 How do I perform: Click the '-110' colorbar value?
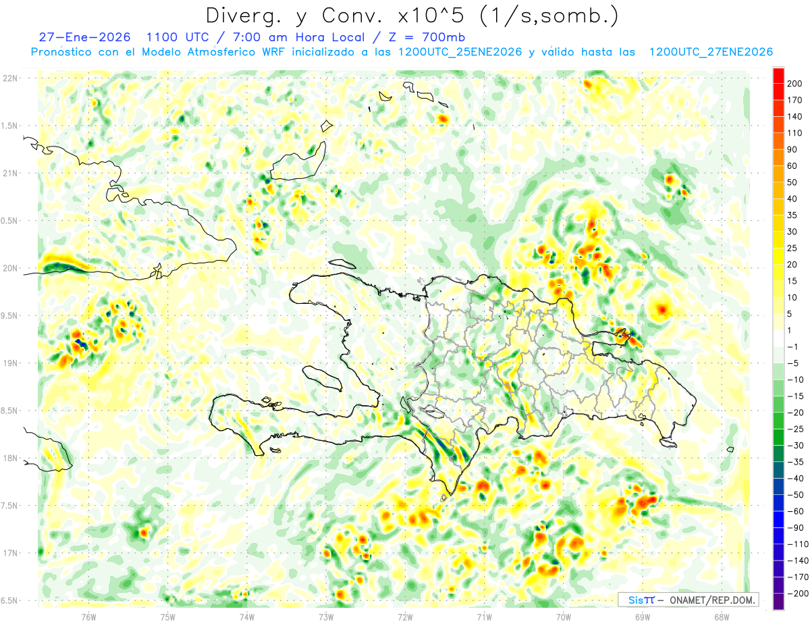click(799, 544)
